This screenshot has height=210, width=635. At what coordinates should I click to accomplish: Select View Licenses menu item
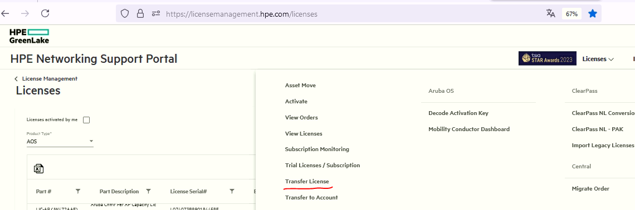click(x=304, y=133)
